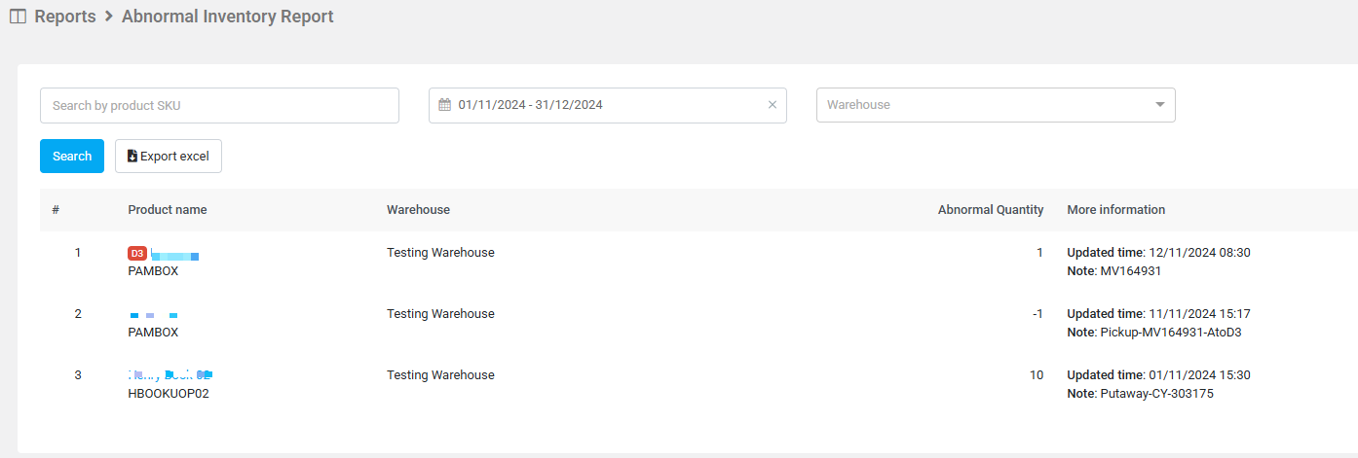The height and width of the screenshot is (458, 1358).
Task: Open the product link in row 2
Action: (153, 315)
